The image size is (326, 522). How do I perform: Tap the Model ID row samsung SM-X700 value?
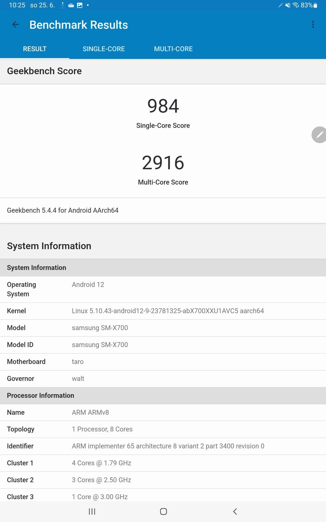100,345
